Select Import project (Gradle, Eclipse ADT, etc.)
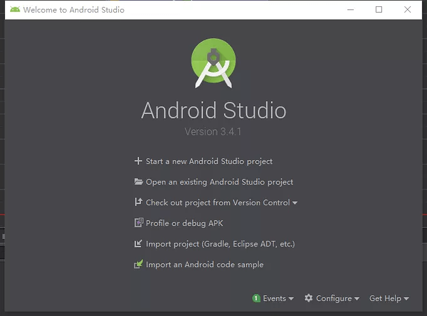Image resolution: width=427 pixels, height=316 pixels. coord(220,244)
